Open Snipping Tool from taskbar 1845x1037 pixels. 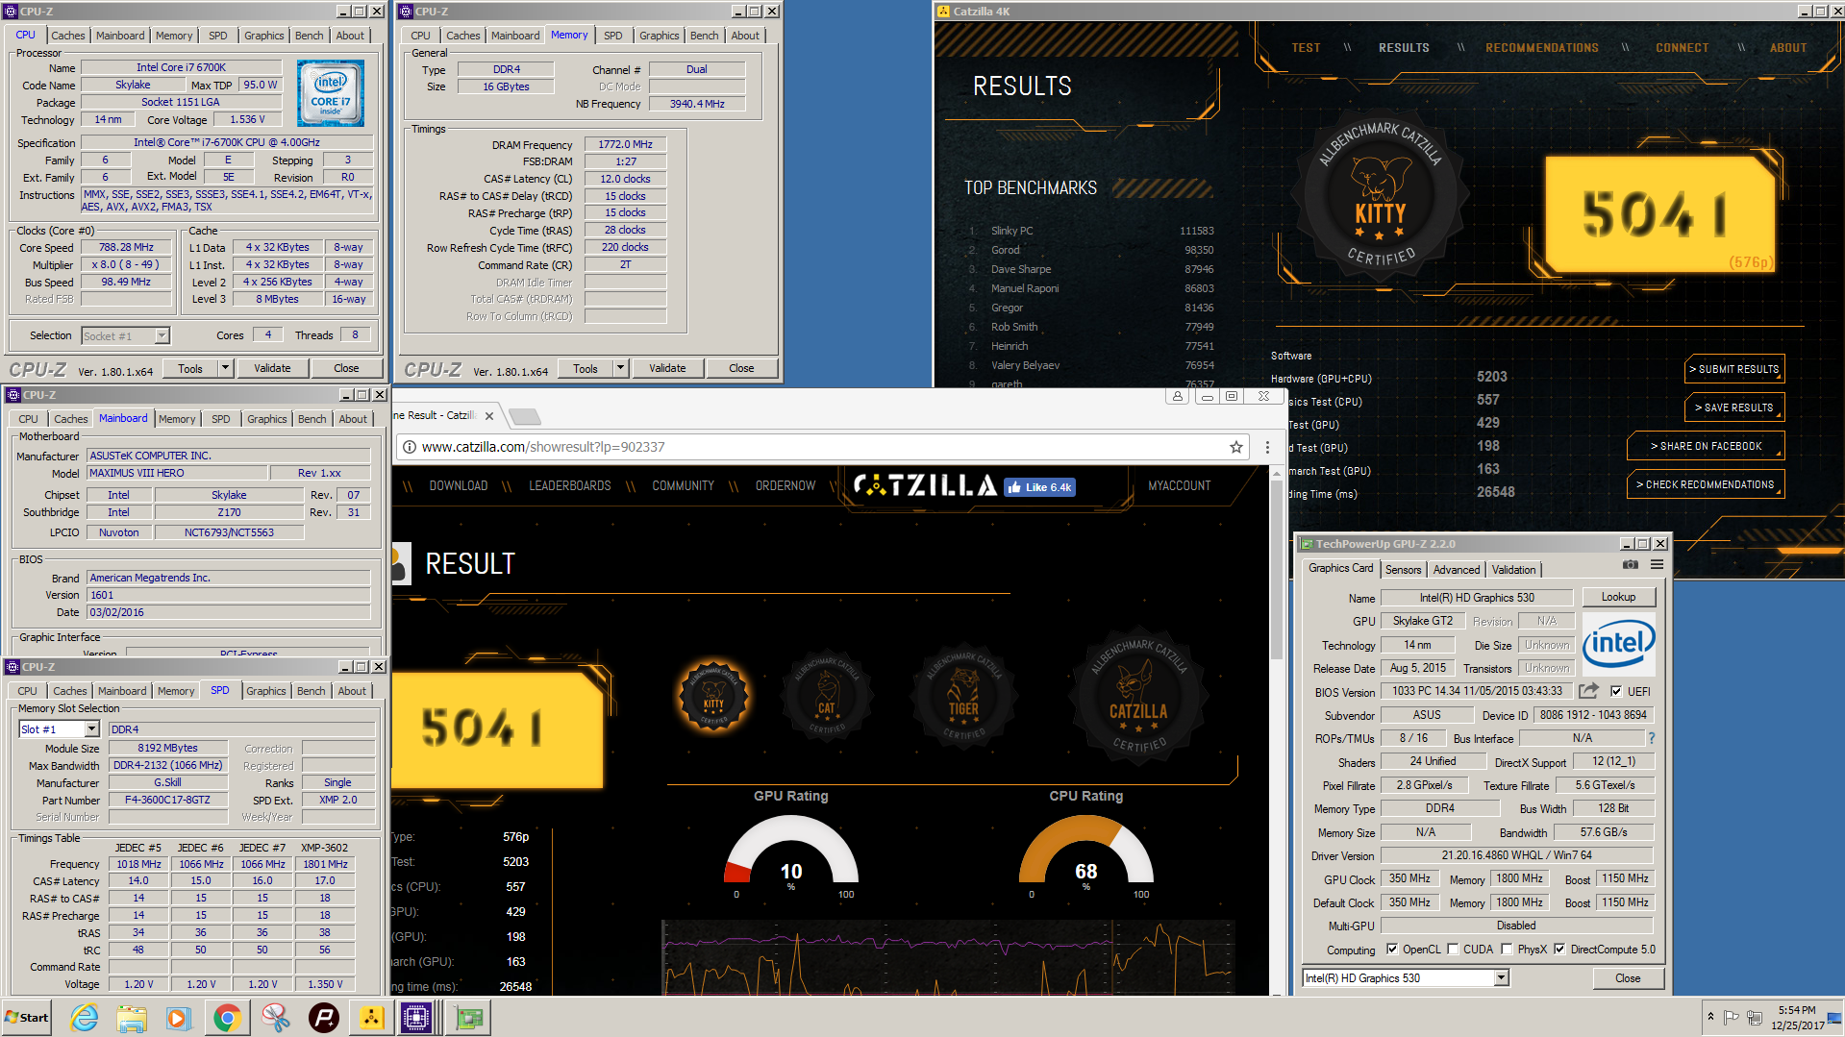tap(275, 1018)
